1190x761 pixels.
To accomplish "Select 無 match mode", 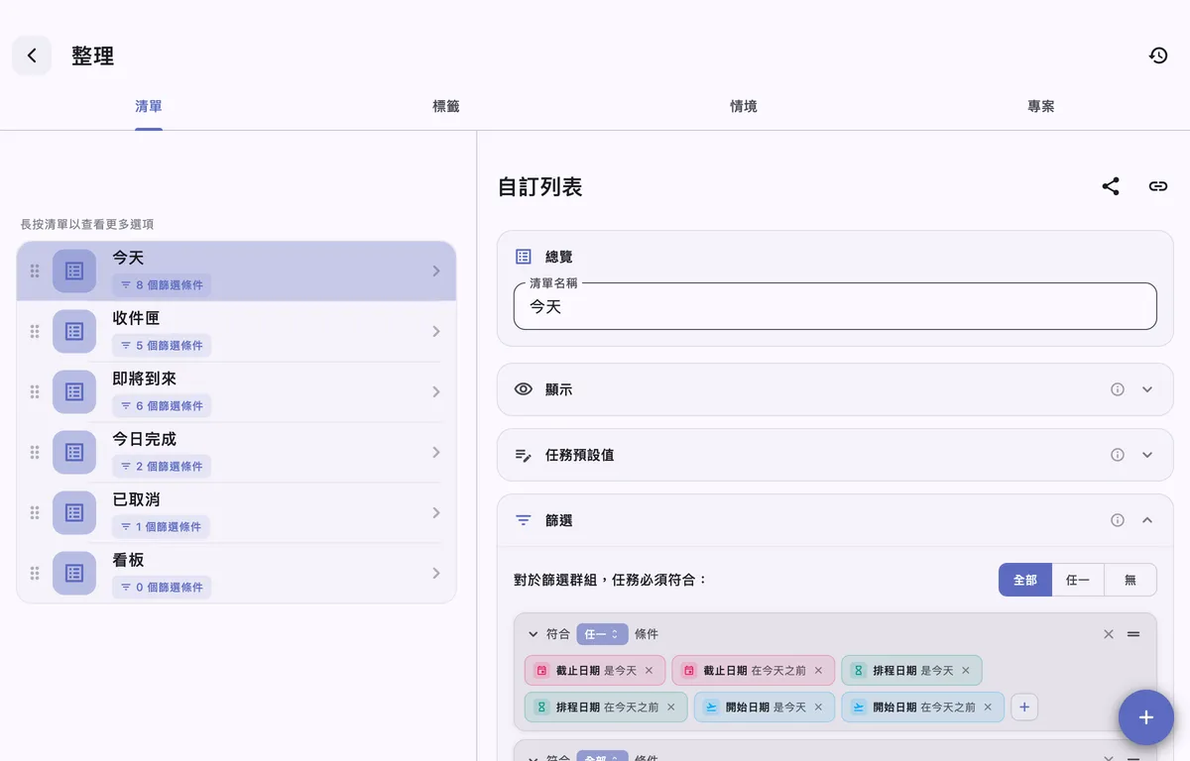I will pos(1130,580).
